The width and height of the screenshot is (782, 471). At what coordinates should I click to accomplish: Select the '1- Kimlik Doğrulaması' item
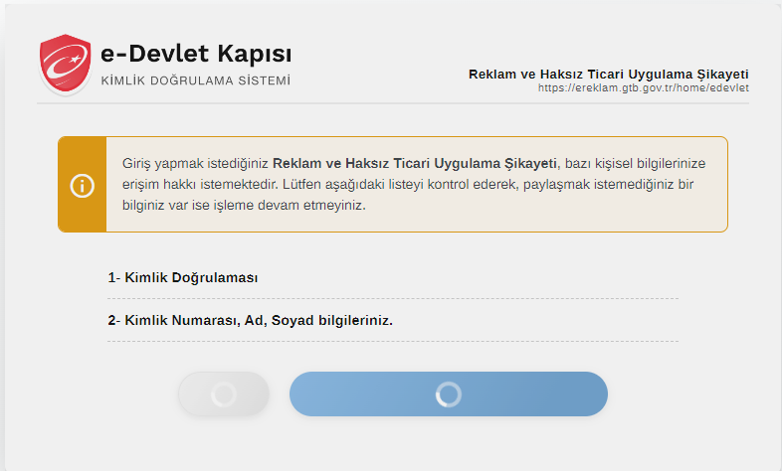point(182,277)
